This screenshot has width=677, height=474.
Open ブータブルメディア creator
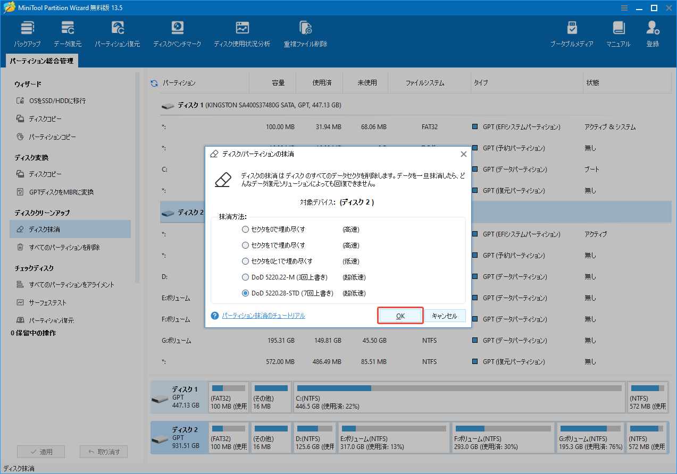click(x=572, y=34)
